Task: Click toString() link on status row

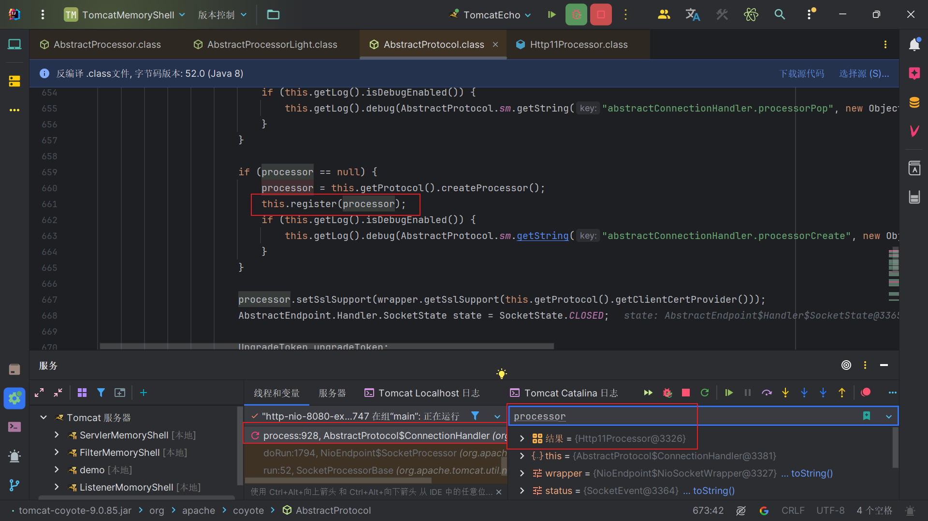Action: (713, 491)
